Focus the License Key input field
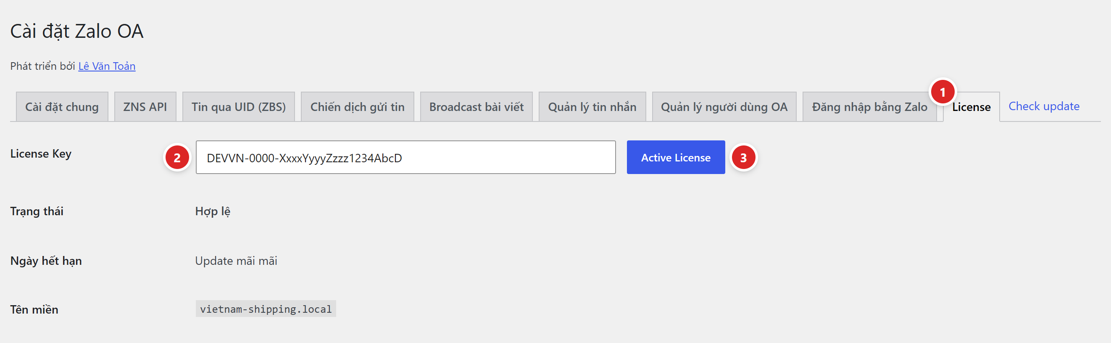The height and width of the screenshot is (343, 1111). (405, 158)
